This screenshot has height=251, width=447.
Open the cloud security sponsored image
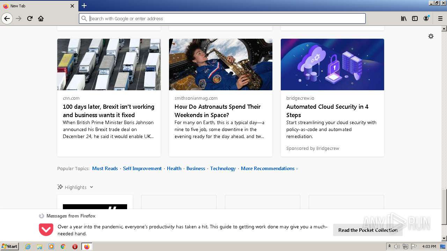332,64
